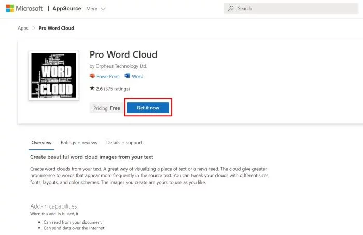
Task: Click the AppSource header link
Action: pyautogui.click(x=67, y=9)
